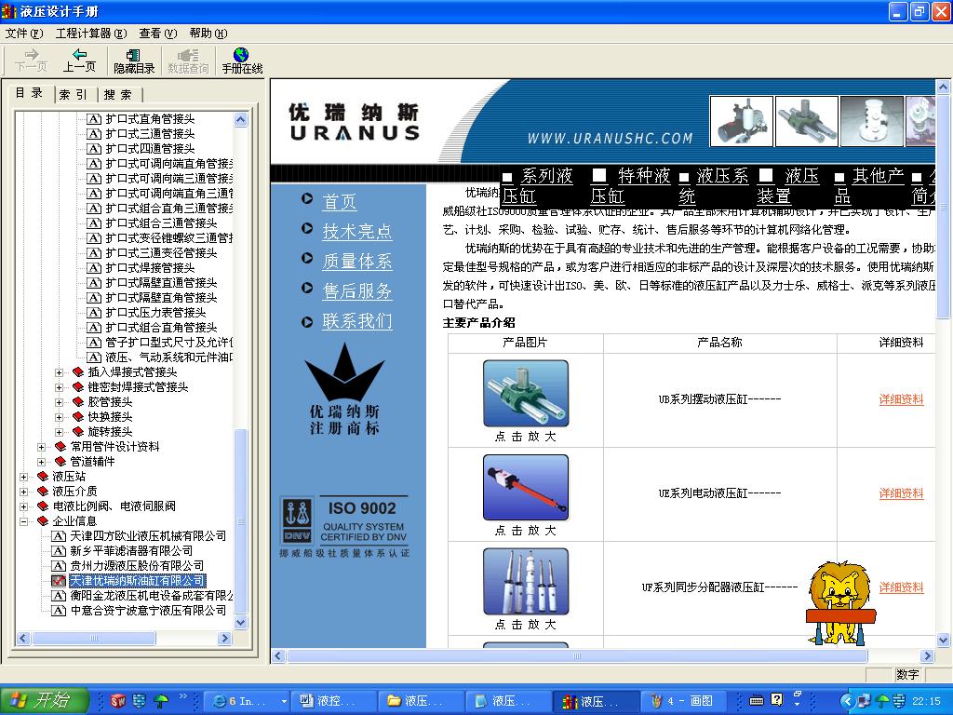Expand the 液压站 tree node
This screenshot has height=715, width=953.
(23, 477)
